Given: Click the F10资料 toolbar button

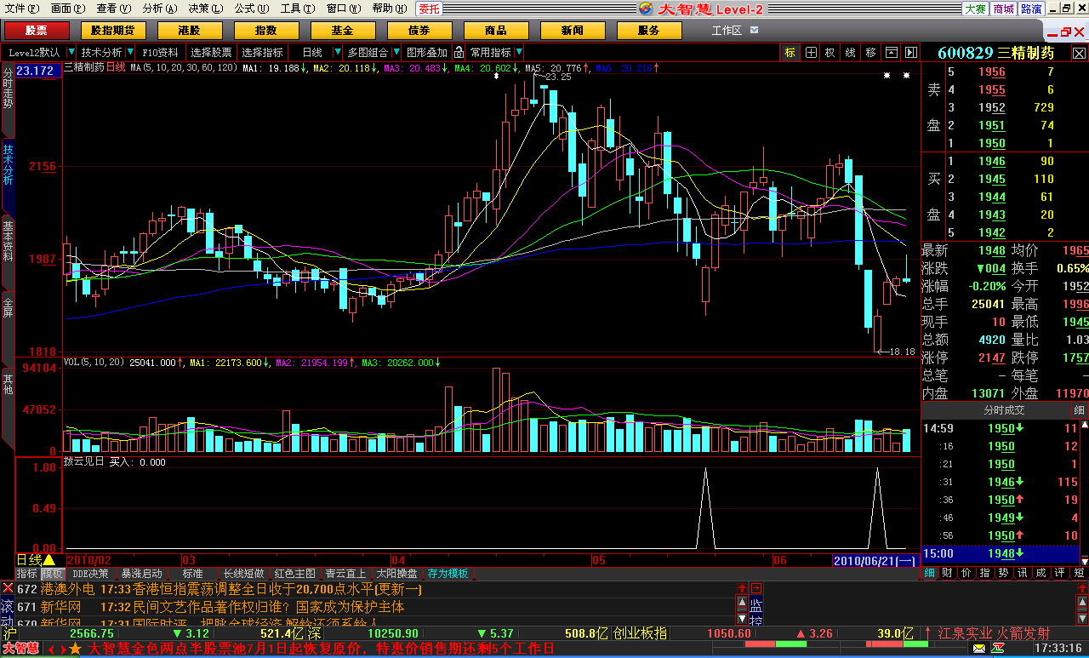Looking at the screenshot, I should [x=161, y=53].
